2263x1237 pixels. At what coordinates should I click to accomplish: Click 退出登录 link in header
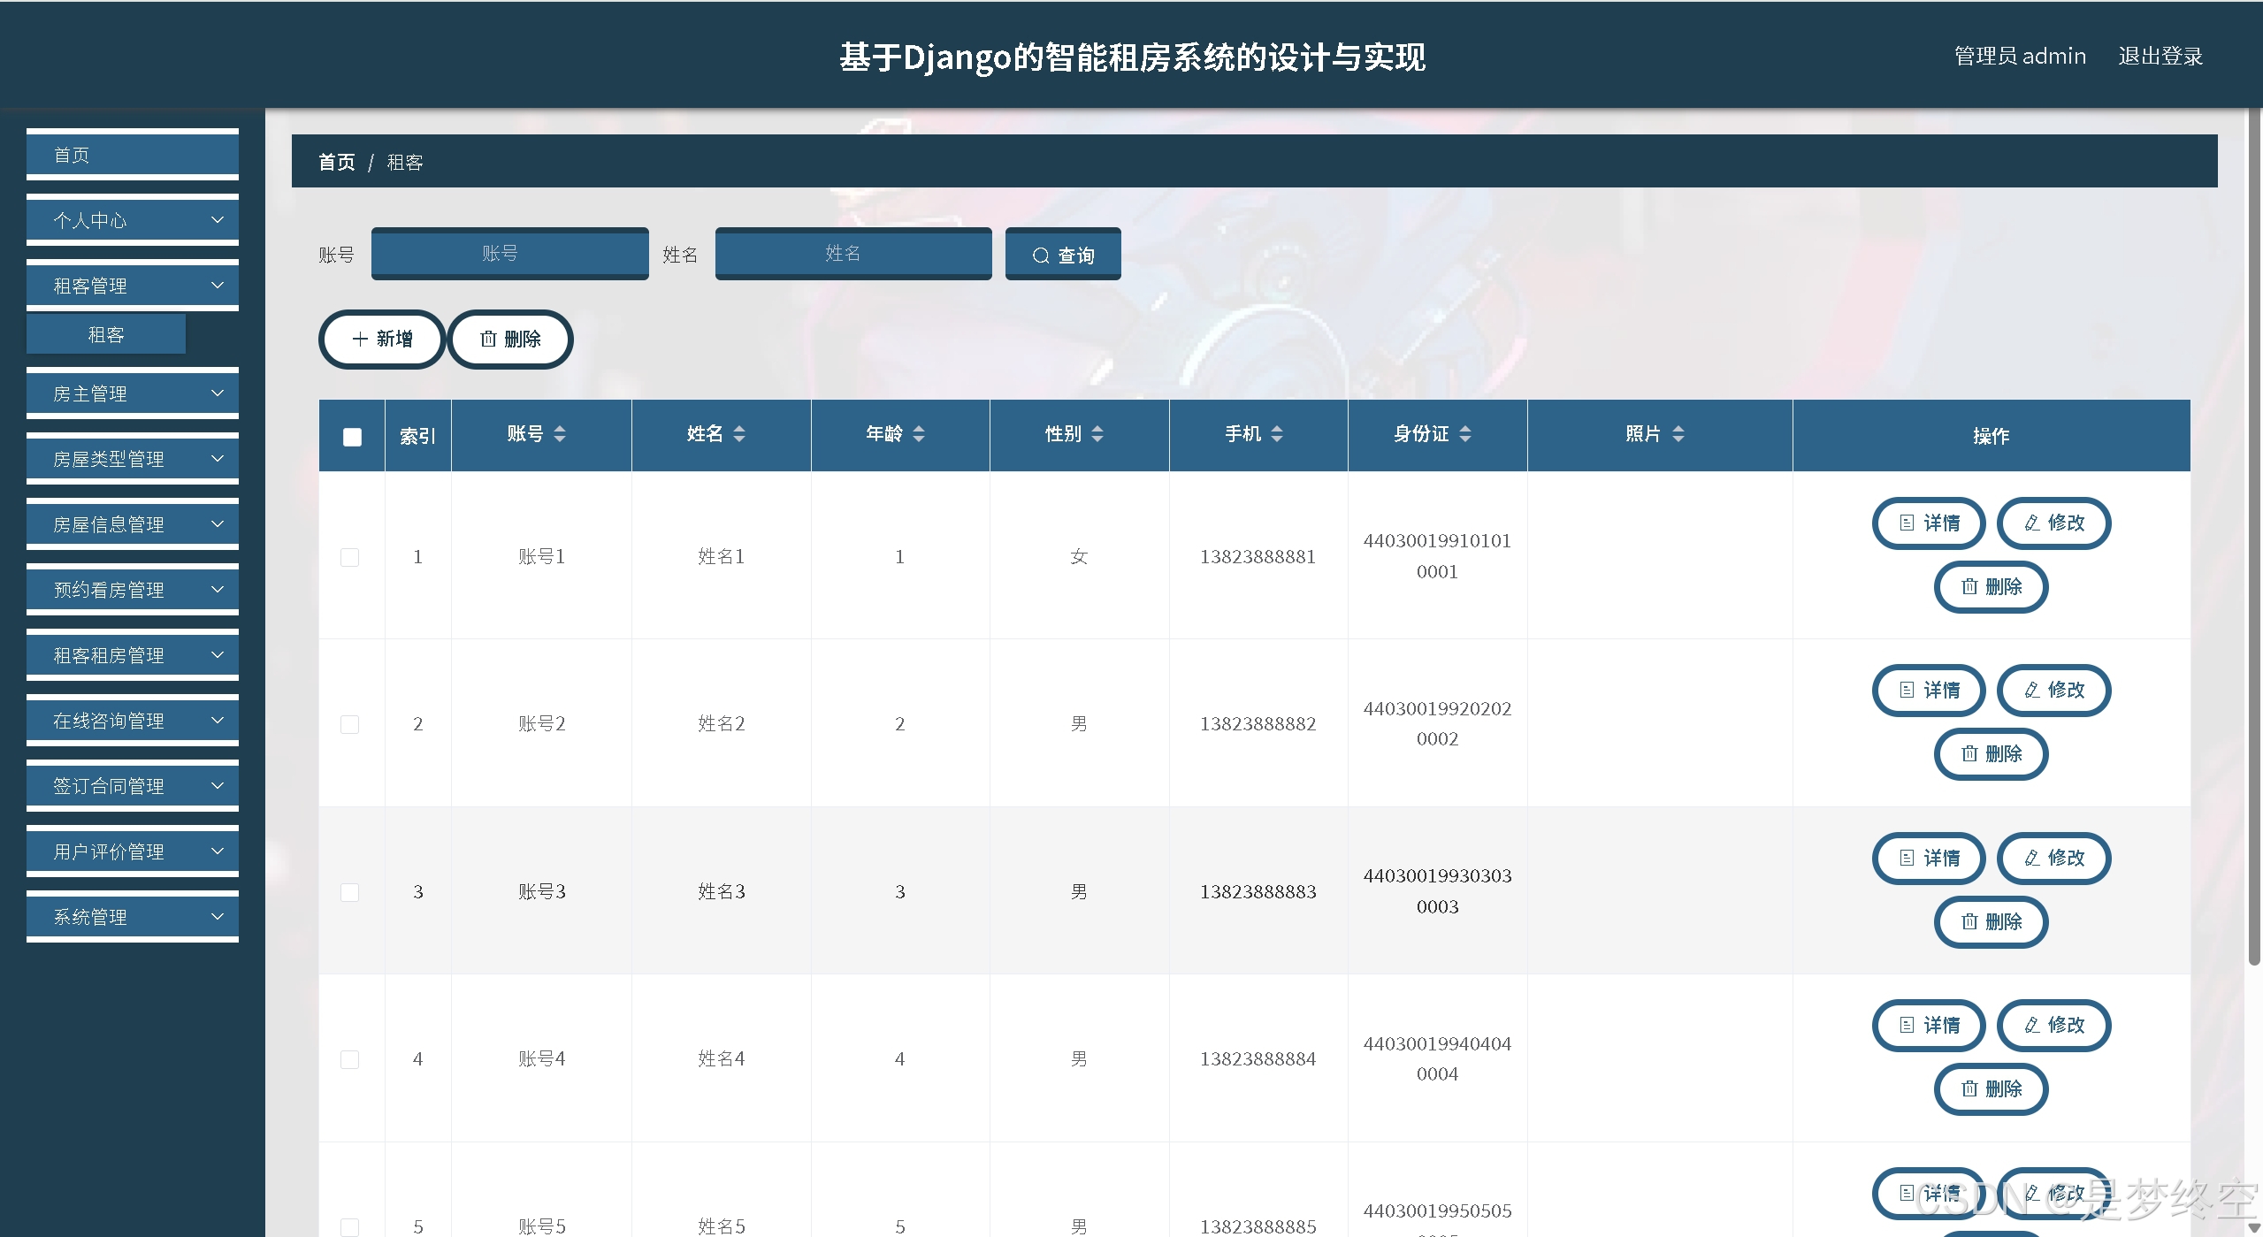coord(2160,57)
